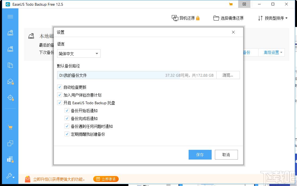Click the 取消 cancel button
The height and width of the screenshot is (186, 297).
pyautogui.click(x=226, y=155)
